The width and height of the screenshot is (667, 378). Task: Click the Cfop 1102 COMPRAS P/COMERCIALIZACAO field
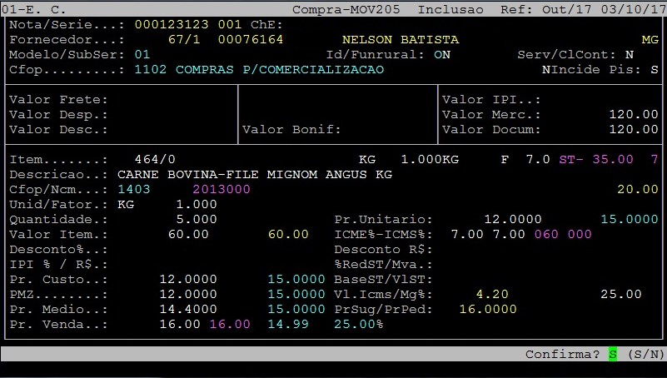click(x=259, y=70)
